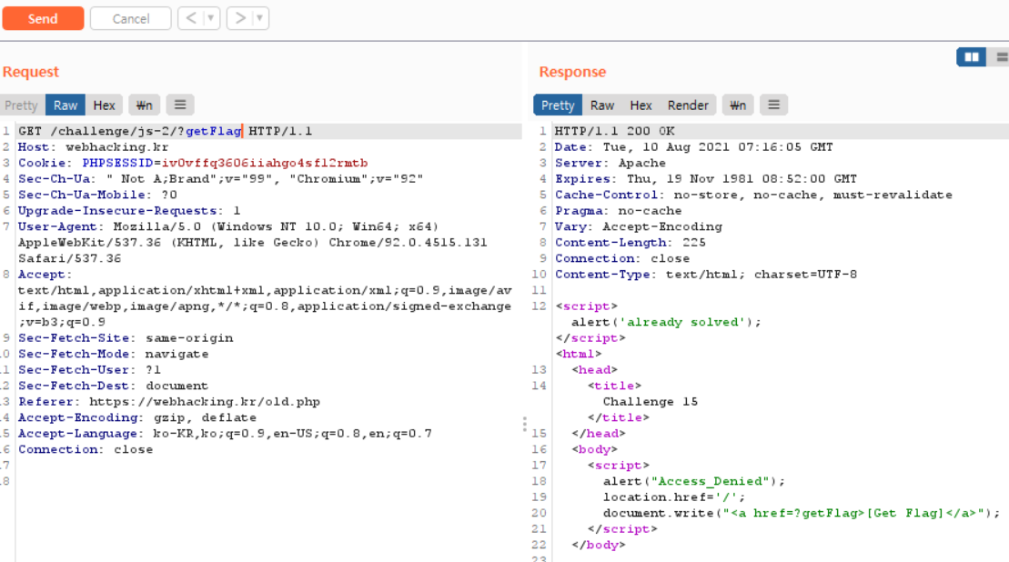
Task: Select the stacked layout view icon
Action: point(1001,57)
